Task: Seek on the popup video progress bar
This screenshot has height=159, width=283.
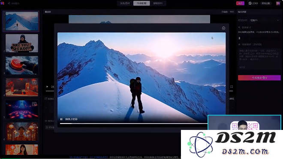Action: [133, 124]
